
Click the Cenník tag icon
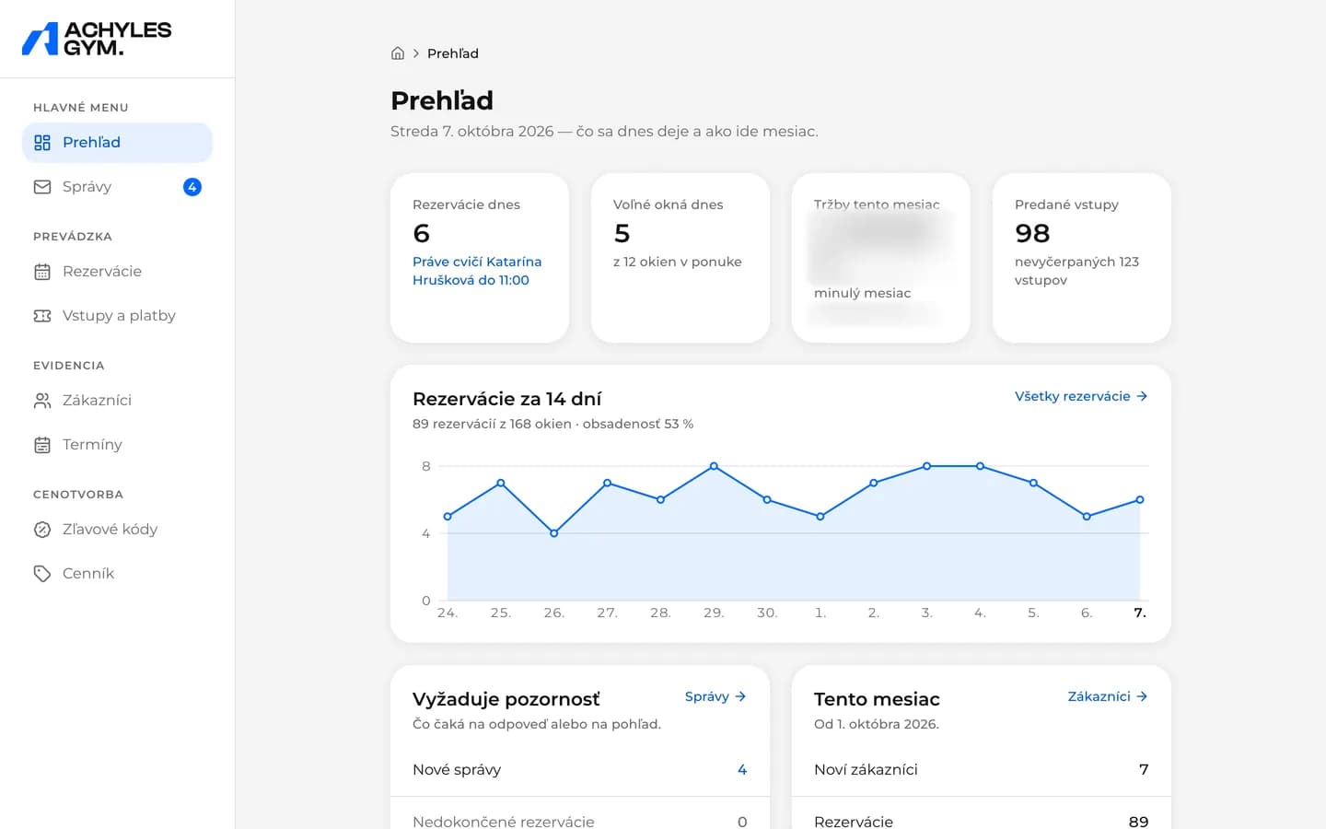coord(42,574)
